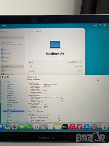Go back using the Settings back chevron

click(x=28, y=32)
